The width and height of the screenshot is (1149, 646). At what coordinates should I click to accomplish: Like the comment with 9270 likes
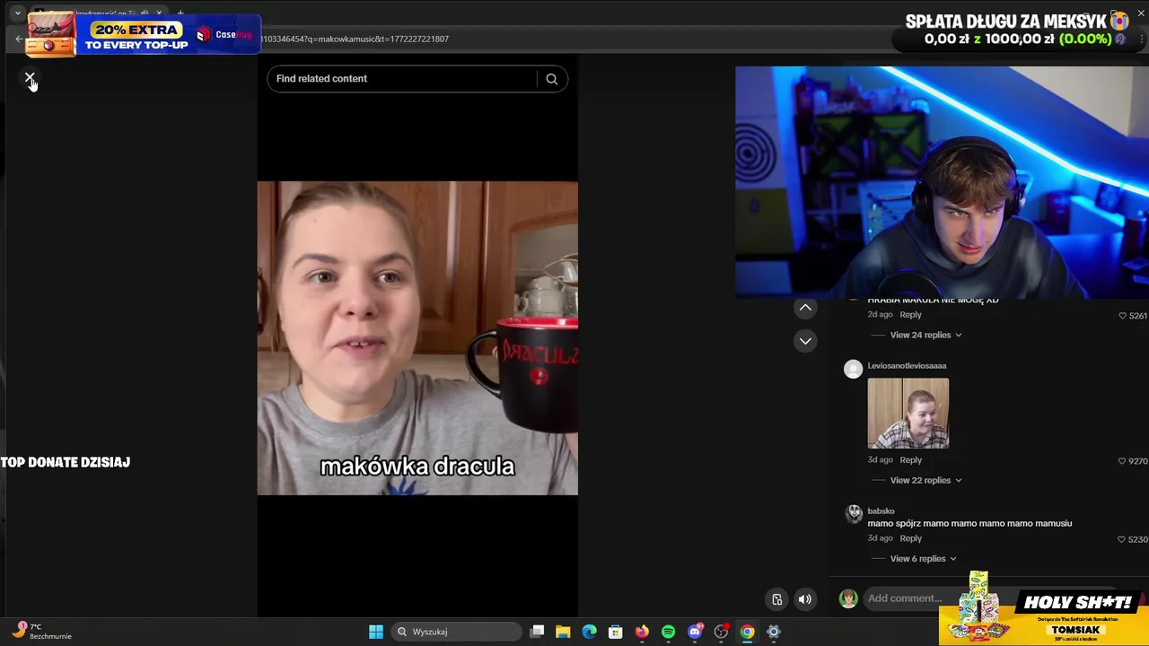point(1122,461)
